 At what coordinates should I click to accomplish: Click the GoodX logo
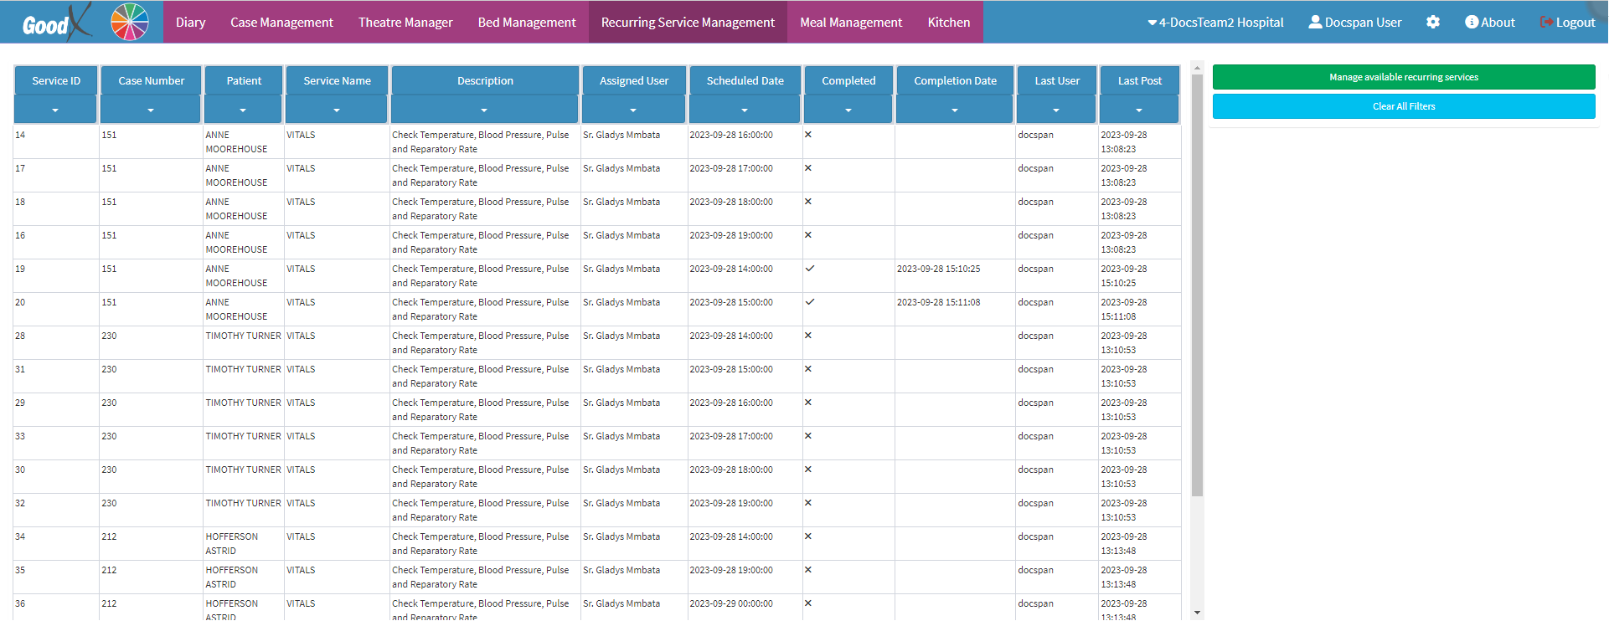(x=55, y=23)
